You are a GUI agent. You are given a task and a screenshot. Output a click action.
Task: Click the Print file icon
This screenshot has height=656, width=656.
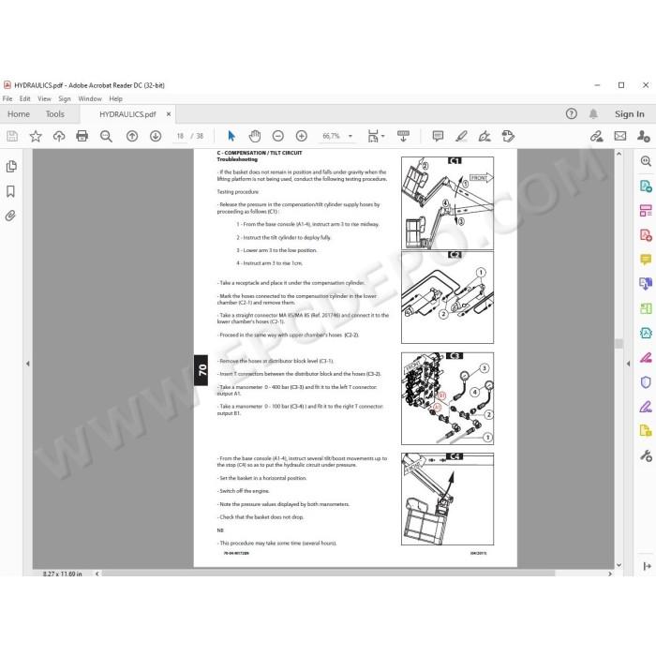[82, 136]
